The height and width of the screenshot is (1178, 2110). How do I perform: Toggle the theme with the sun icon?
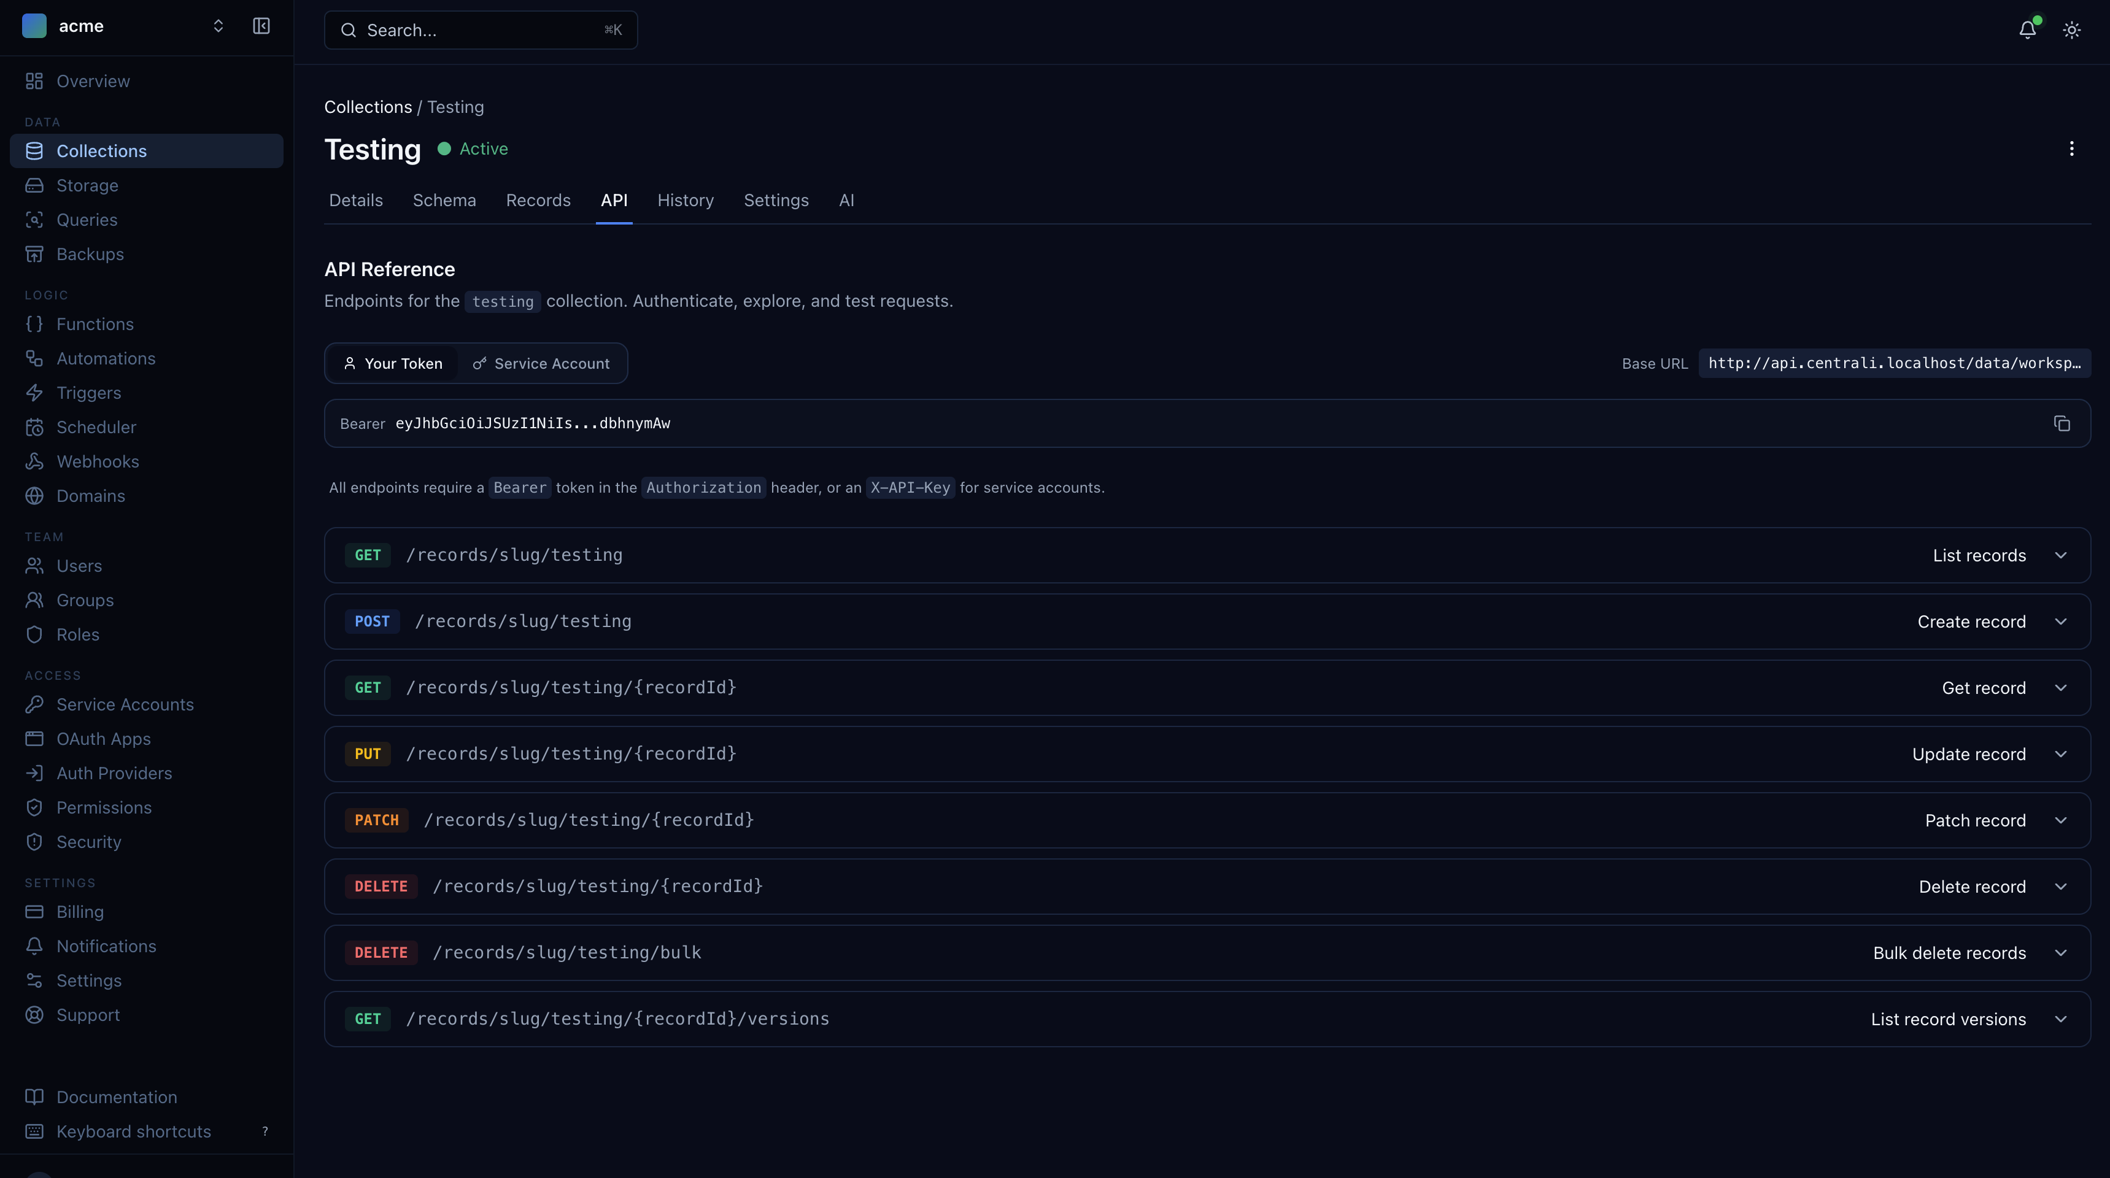(x=2071, y=29)
